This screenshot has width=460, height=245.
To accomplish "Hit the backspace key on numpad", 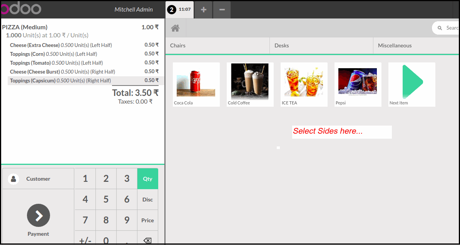I will click(x=147, y=241).
